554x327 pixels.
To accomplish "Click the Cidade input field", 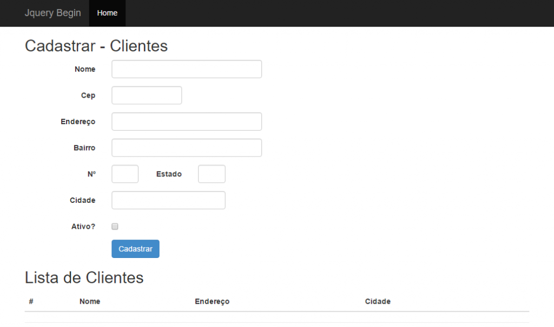I will click(168, 200).
